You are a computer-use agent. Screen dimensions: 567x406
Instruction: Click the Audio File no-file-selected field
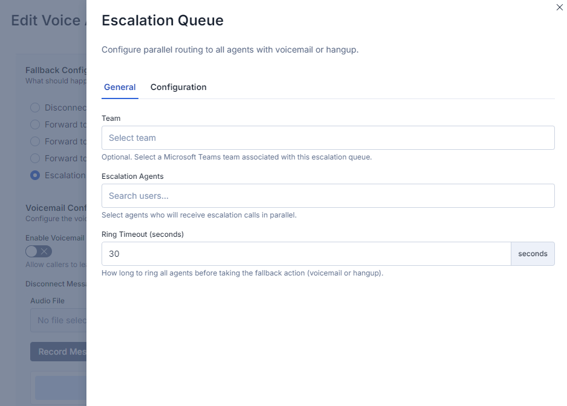[x=58, y=320]
